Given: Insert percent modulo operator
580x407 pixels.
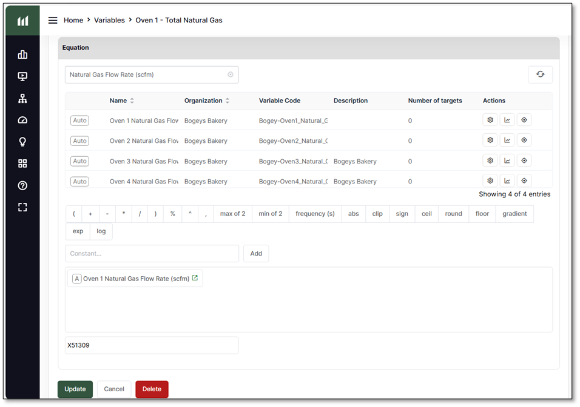Looking at the screenshot, I should click(173, 214).
